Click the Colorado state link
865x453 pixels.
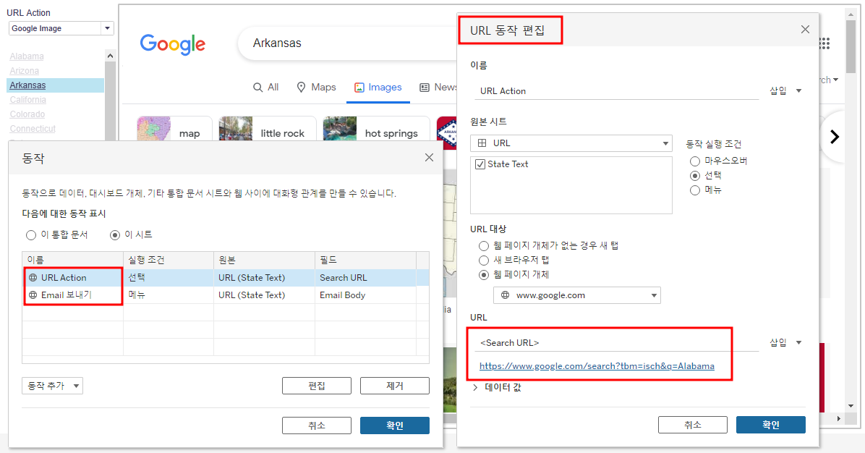27,114
